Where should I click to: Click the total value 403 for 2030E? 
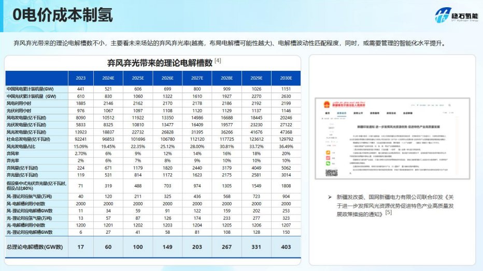[x=286, y=247]
